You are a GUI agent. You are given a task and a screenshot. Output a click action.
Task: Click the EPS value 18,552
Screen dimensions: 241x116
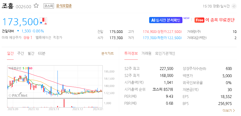226,97
